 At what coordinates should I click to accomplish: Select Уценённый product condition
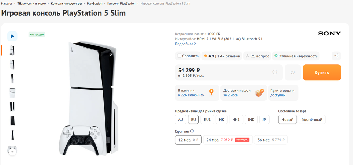pos(312,120)
